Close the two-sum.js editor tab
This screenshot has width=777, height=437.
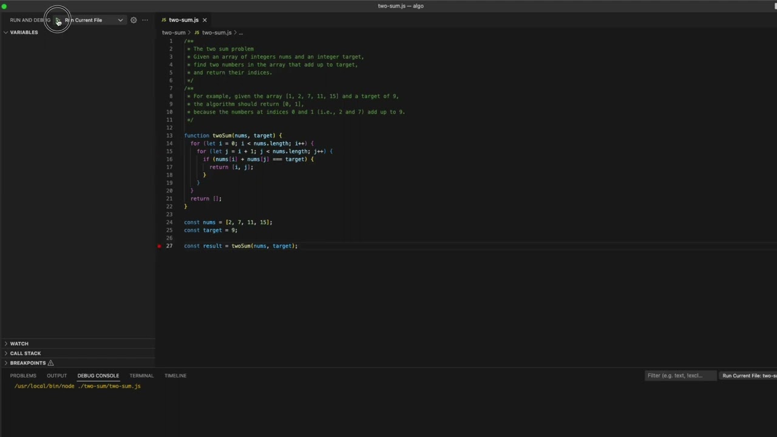[x=205, y=20]
